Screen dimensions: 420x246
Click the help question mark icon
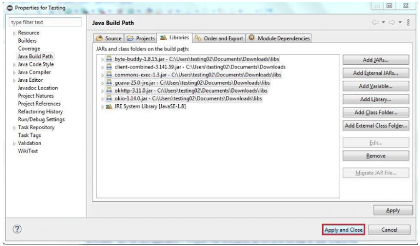point(17,229)
